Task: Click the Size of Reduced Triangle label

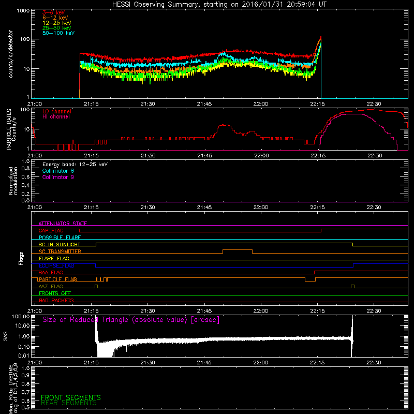Action: coord(131,320)
